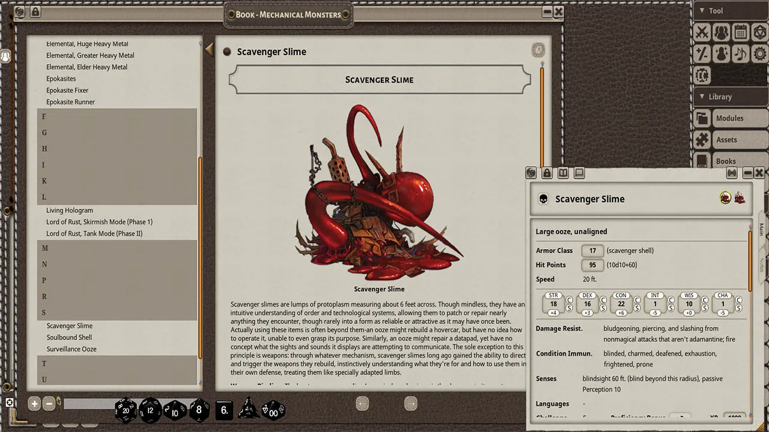Collapse the L section in index
Image resolution: width=769 pixels, height=432 pixels.
pyautogui.click(x=117, y=197)
